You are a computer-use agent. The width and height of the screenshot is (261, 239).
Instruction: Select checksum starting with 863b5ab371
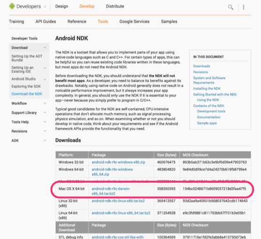point(215,162)
